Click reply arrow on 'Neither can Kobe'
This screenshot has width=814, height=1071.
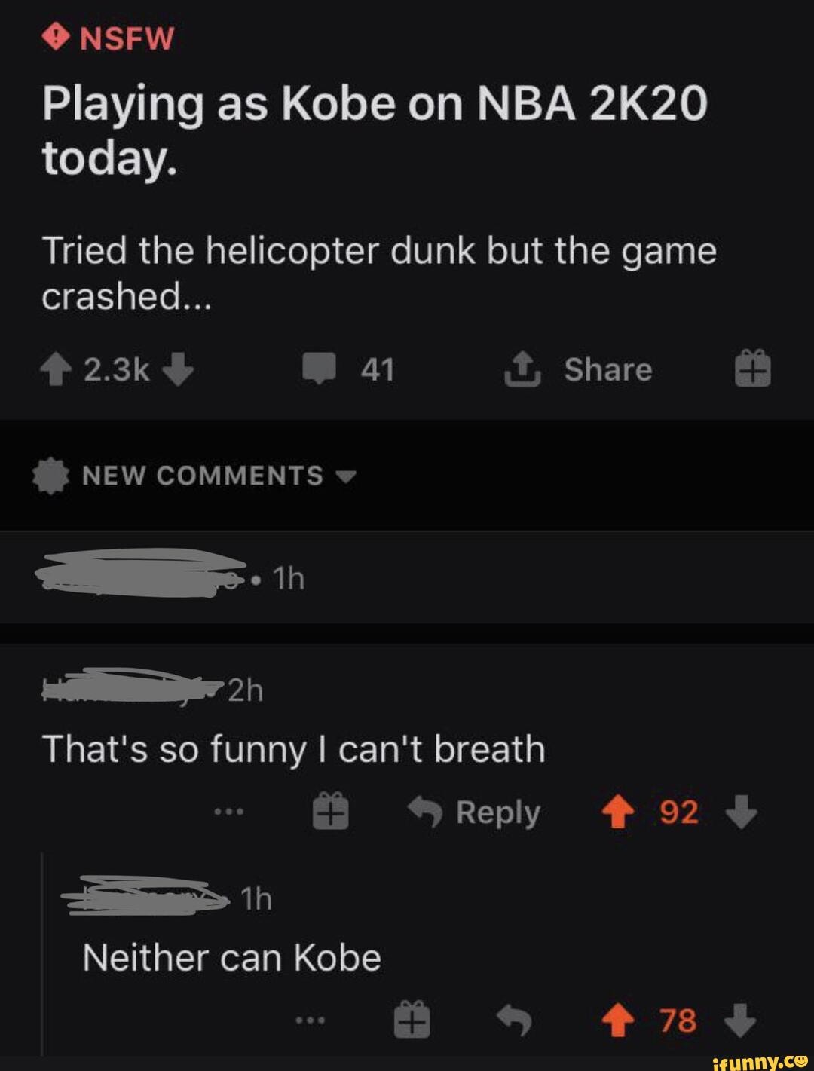514,1021
